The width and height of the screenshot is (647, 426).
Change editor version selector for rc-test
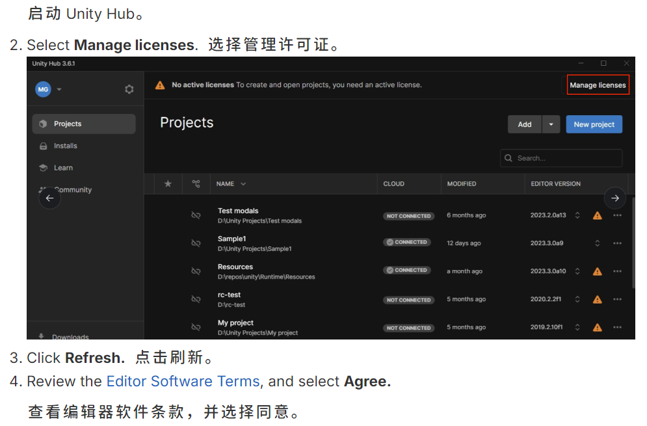pyautogui.click(x=577, y=299)
